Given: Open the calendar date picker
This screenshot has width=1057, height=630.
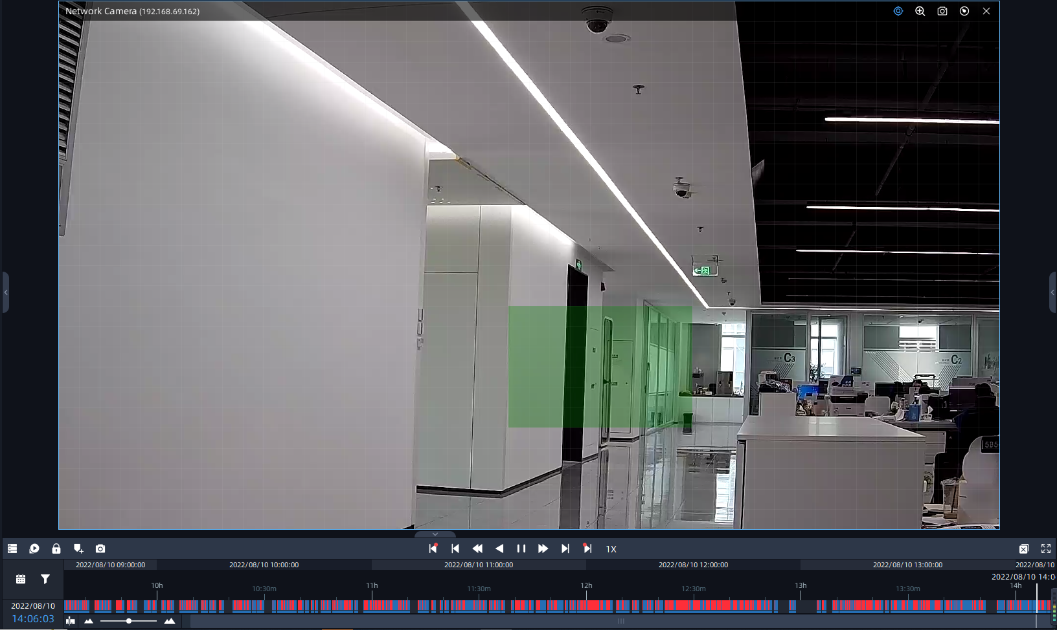Looking at the screenshot, I should [21, 579].
